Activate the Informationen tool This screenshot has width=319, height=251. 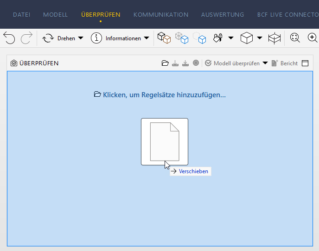click(x=116, y=38)
